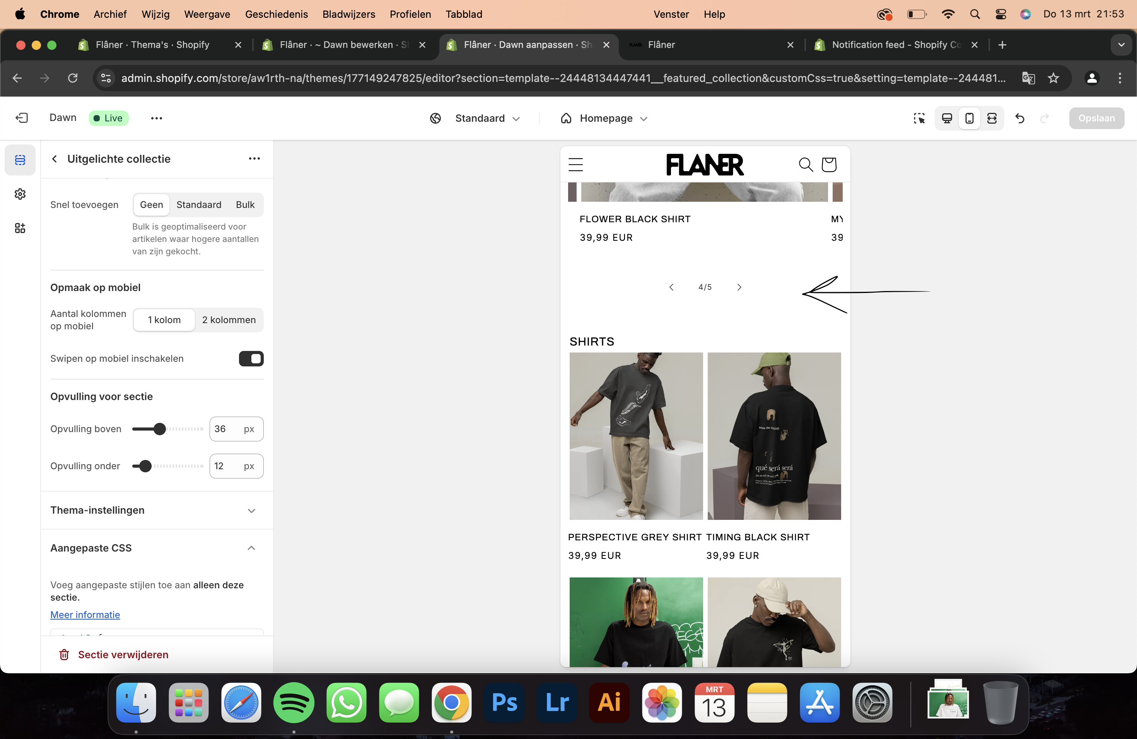
Task: Click the undo arrow icon
Action: 1020,118
